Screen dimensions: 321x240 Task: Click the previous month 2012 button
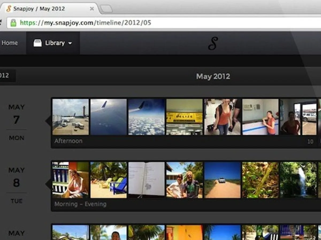pos(7,76)
